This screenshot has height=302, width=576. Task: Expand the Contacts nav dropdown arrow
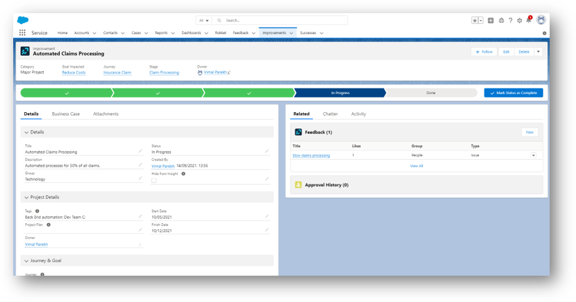pyautogui.click(x=123, y=33)
